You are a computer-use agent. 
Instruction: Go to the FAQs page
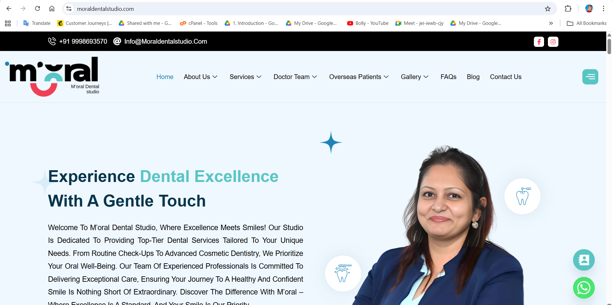point(448,77)
